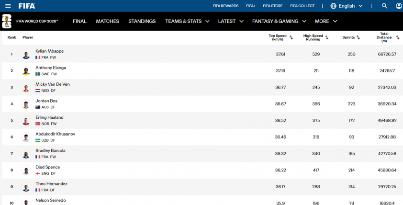The image size is (403, 205).
Task: Sort by Sprints arrows
Action: click(358, 37)
